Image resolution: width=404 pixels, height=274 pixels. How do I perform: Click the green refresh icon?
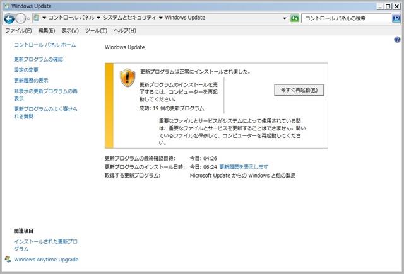(295, 18)
